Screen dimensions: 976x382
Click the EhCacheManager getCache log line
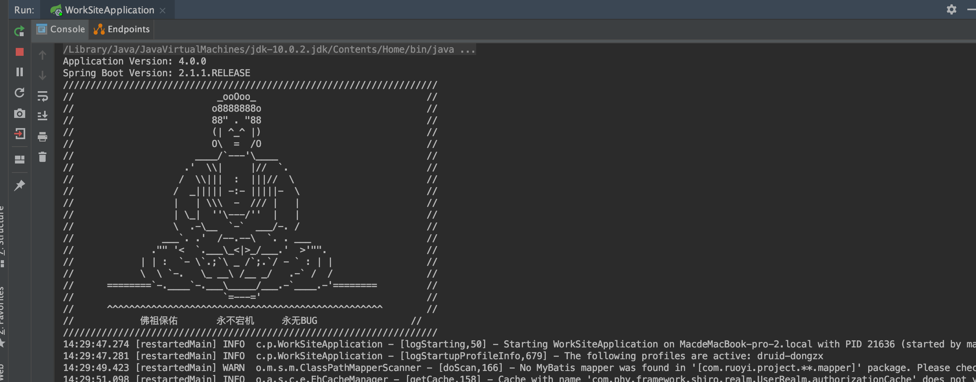[x=519, y=378]
